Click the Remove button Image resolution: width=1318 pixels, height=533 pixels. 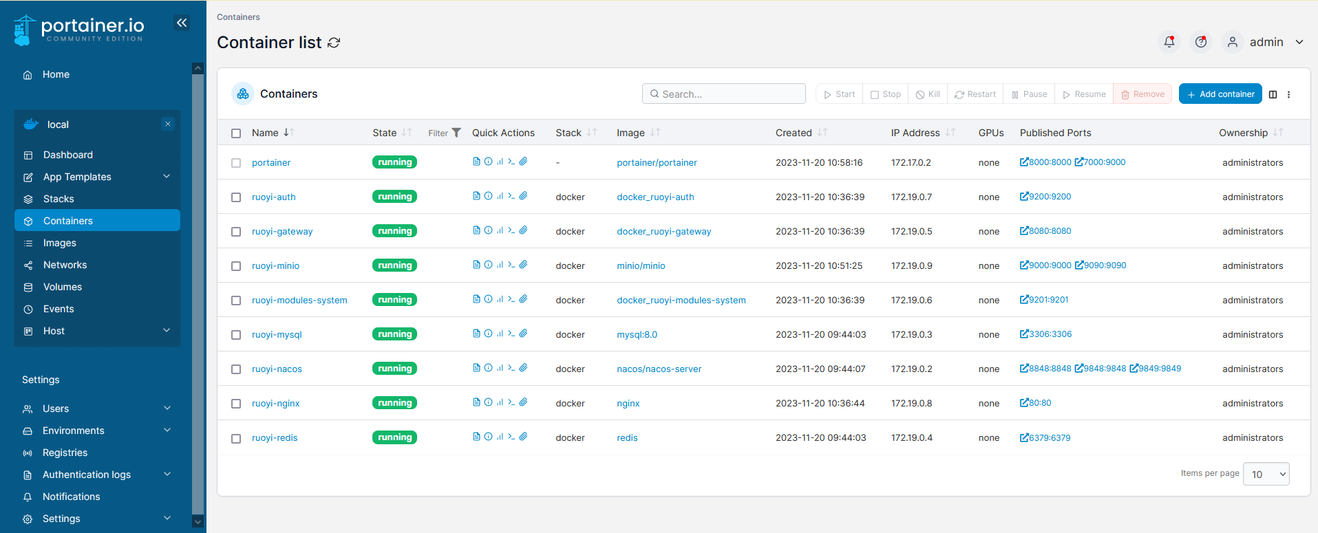click(1142, 94)
